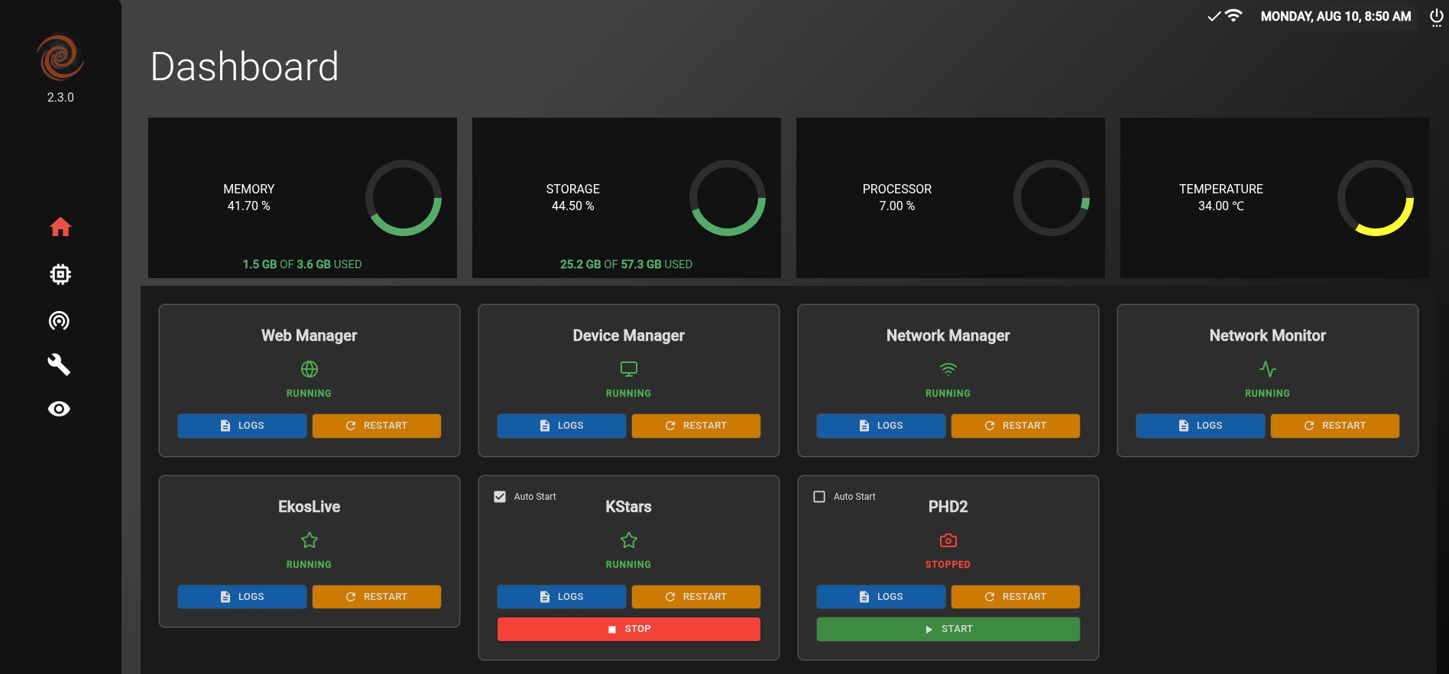Click the checkmark status icon in top bar
Image resolution: width=1449 pixels, height=674 pixels.
pyautogui.click(x=1214, y=16)
